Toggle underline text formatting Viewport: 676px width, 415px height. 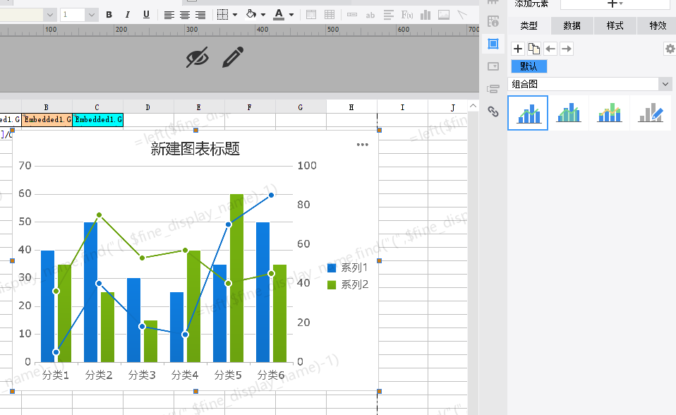click(x=146, y=15)
